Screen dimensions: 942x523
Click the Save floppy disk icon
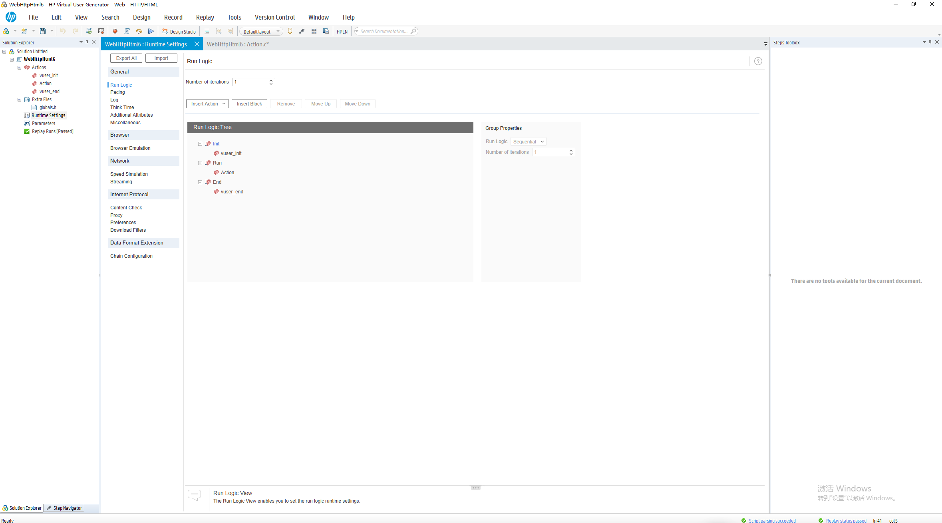[43, 31]
